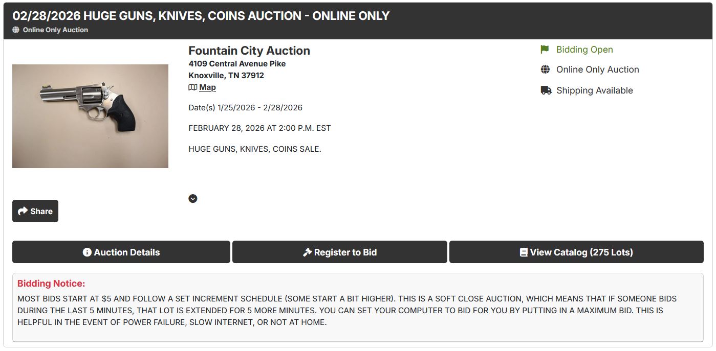Click the Share button
Viewport: 716px width, 351px height.
tap(35, 211)
